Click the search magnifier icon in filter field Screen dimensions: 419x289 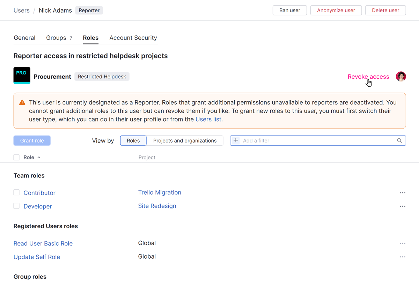pos(399,140)
